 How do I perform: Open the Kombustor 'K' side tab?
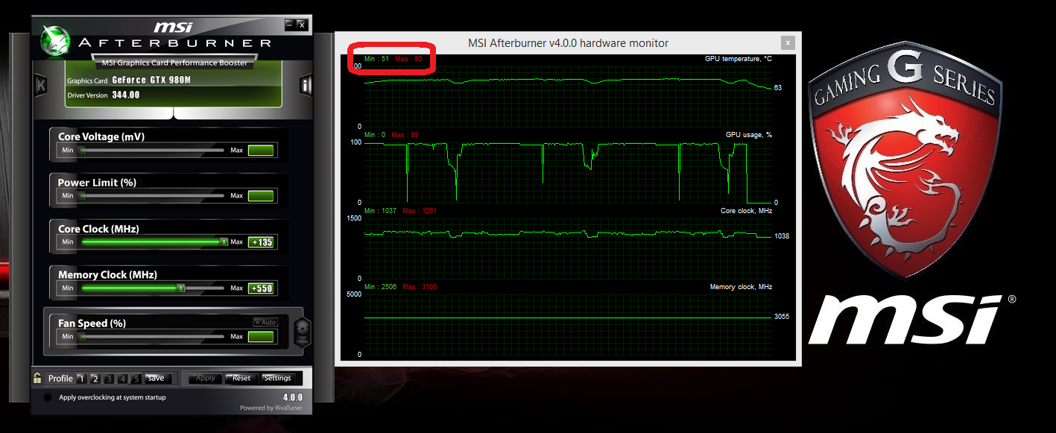coord(41,86)
